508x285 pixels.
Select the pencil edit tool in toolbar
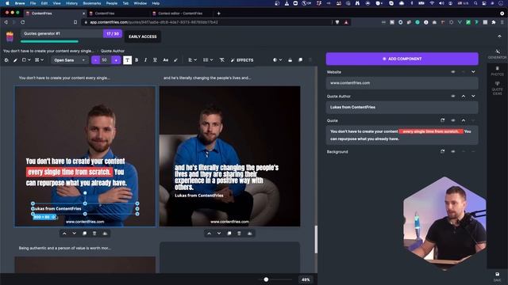[x=15, y=60]
